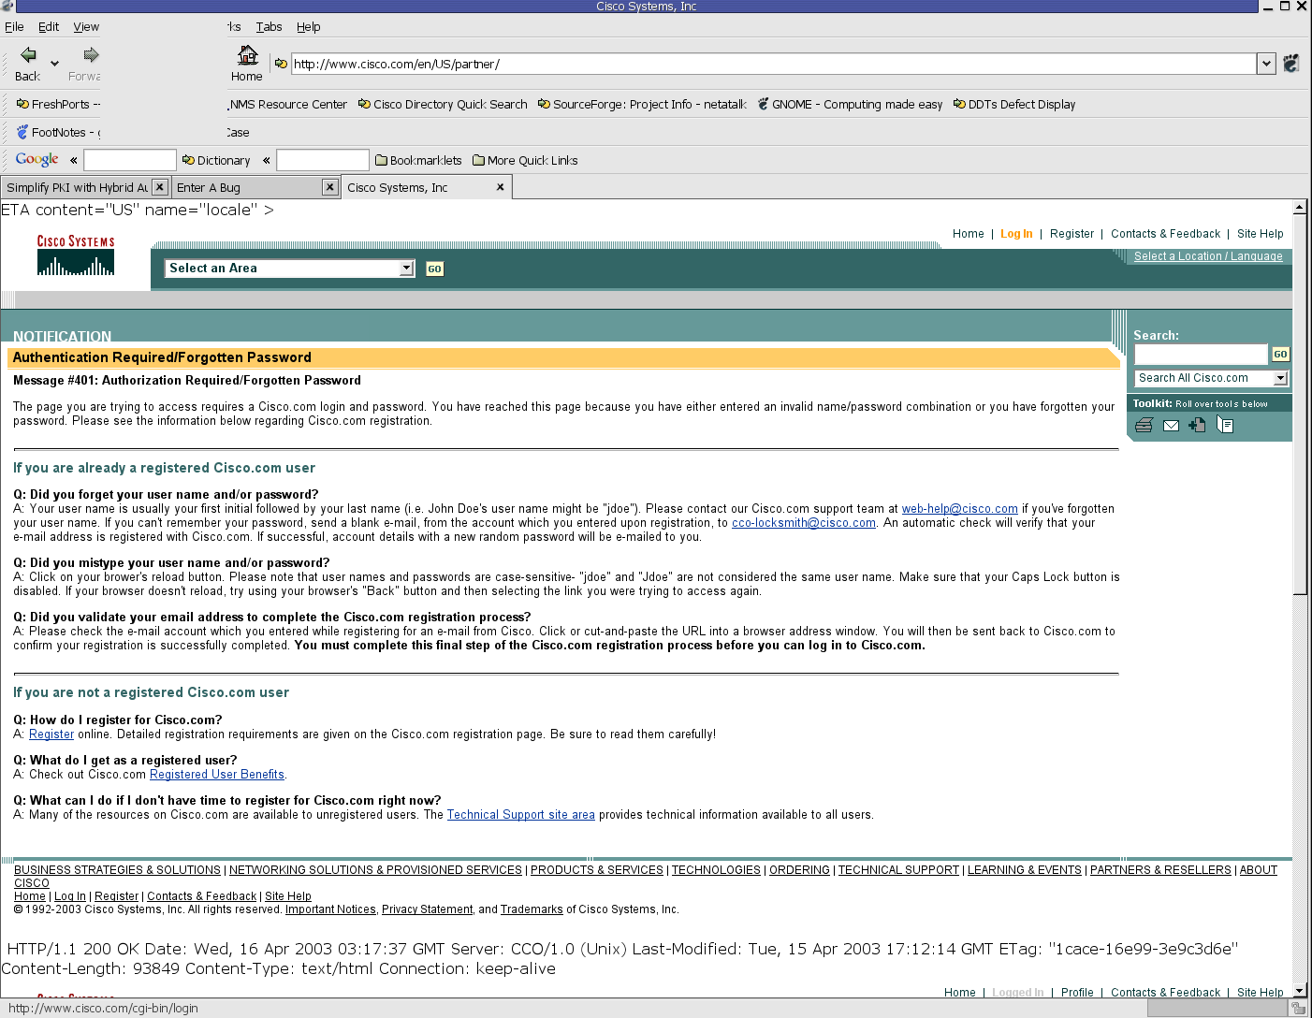Screen dimensions: 1312x1018
Task: Open DDTs Defect Display bookmark
Action: click(x=1014, y=105)
